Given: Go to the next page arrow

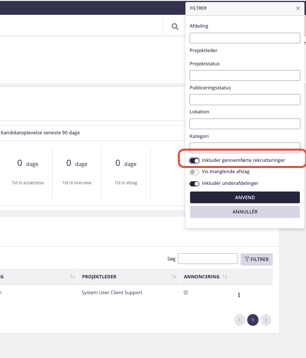Looking at the screenshot, I should (x=266, y=320).
